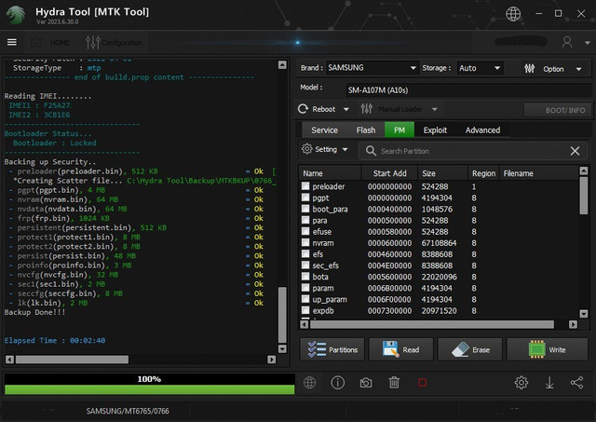Click the Hydra Tool dragon logo
This screenshot has width=596, height=422.
click(x=16, y=15)
